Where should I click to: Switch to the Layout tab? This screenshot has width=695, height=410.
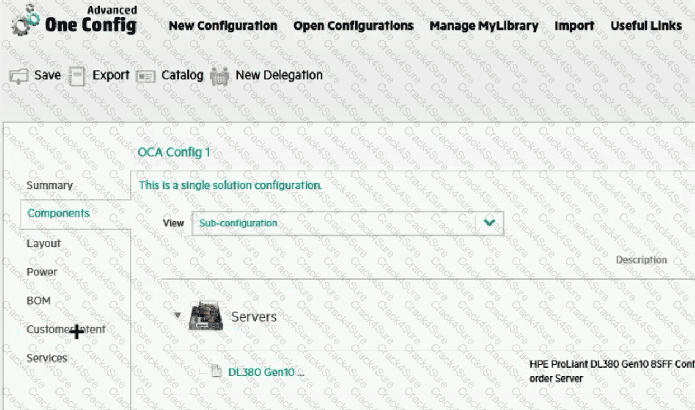click(44, 243)
